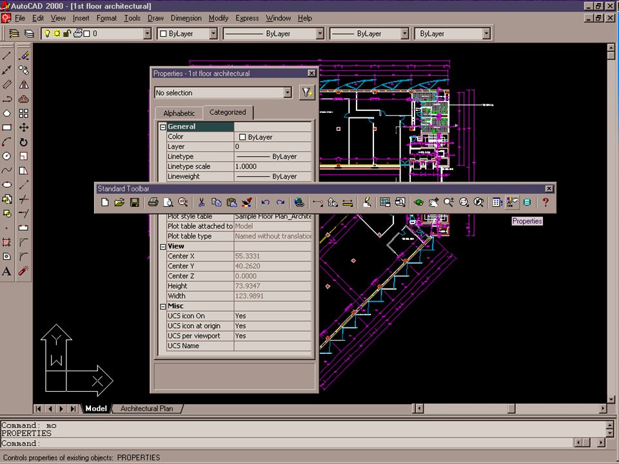Toggle layer 0 freeze sun icon
The height and width of the screenshot is (464, 619).
point(57,34)
